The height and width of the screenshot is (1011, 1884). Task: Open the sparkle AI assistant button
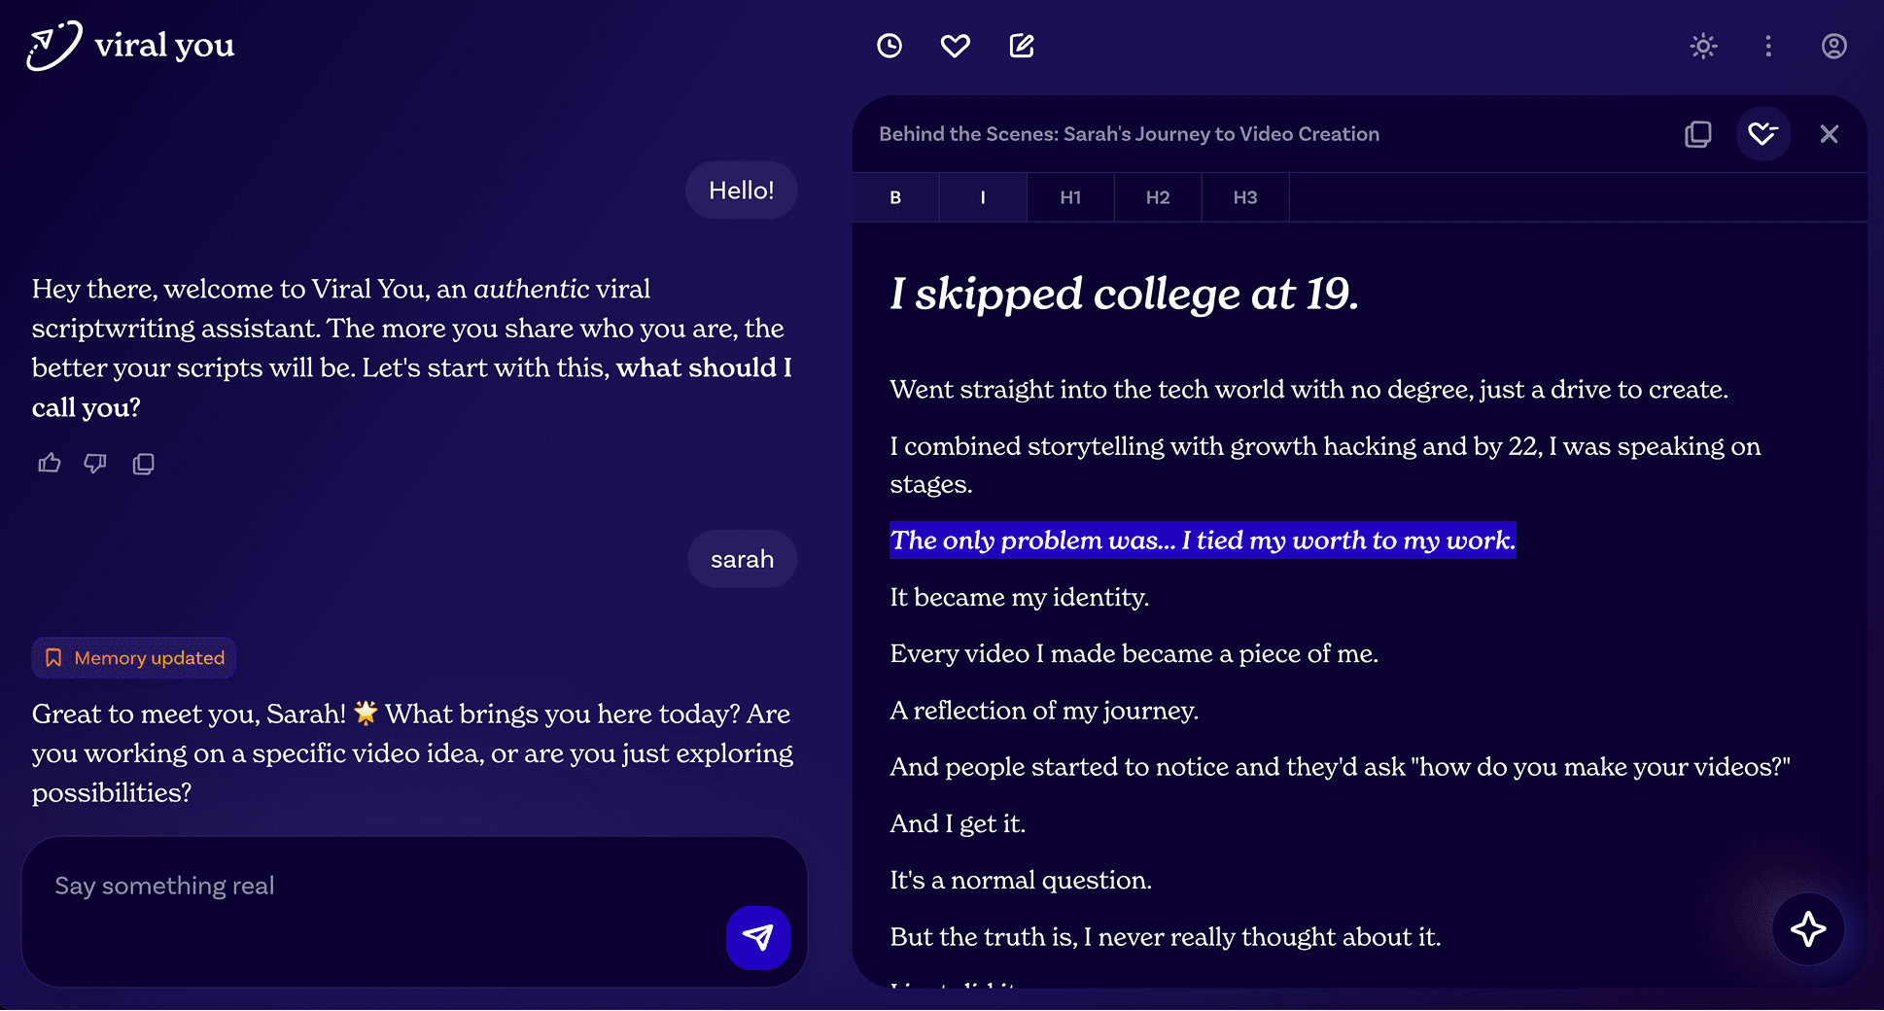pyautogui.click(x=1809, y=930)
